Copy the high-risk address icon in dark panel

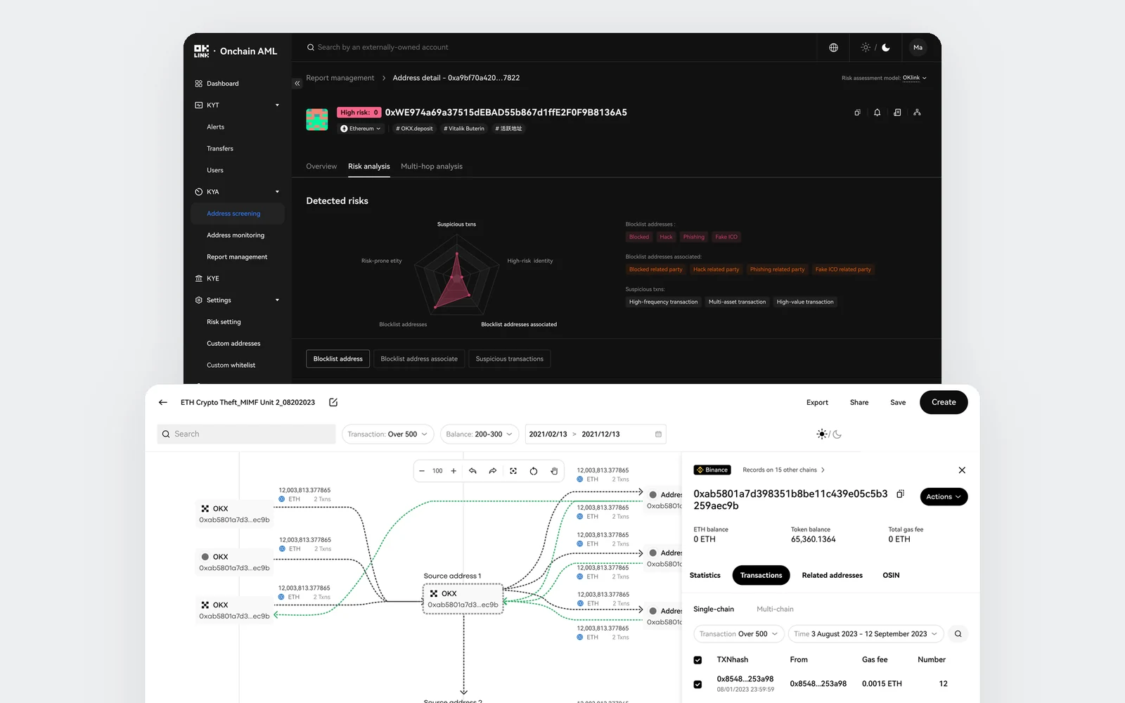857,112
